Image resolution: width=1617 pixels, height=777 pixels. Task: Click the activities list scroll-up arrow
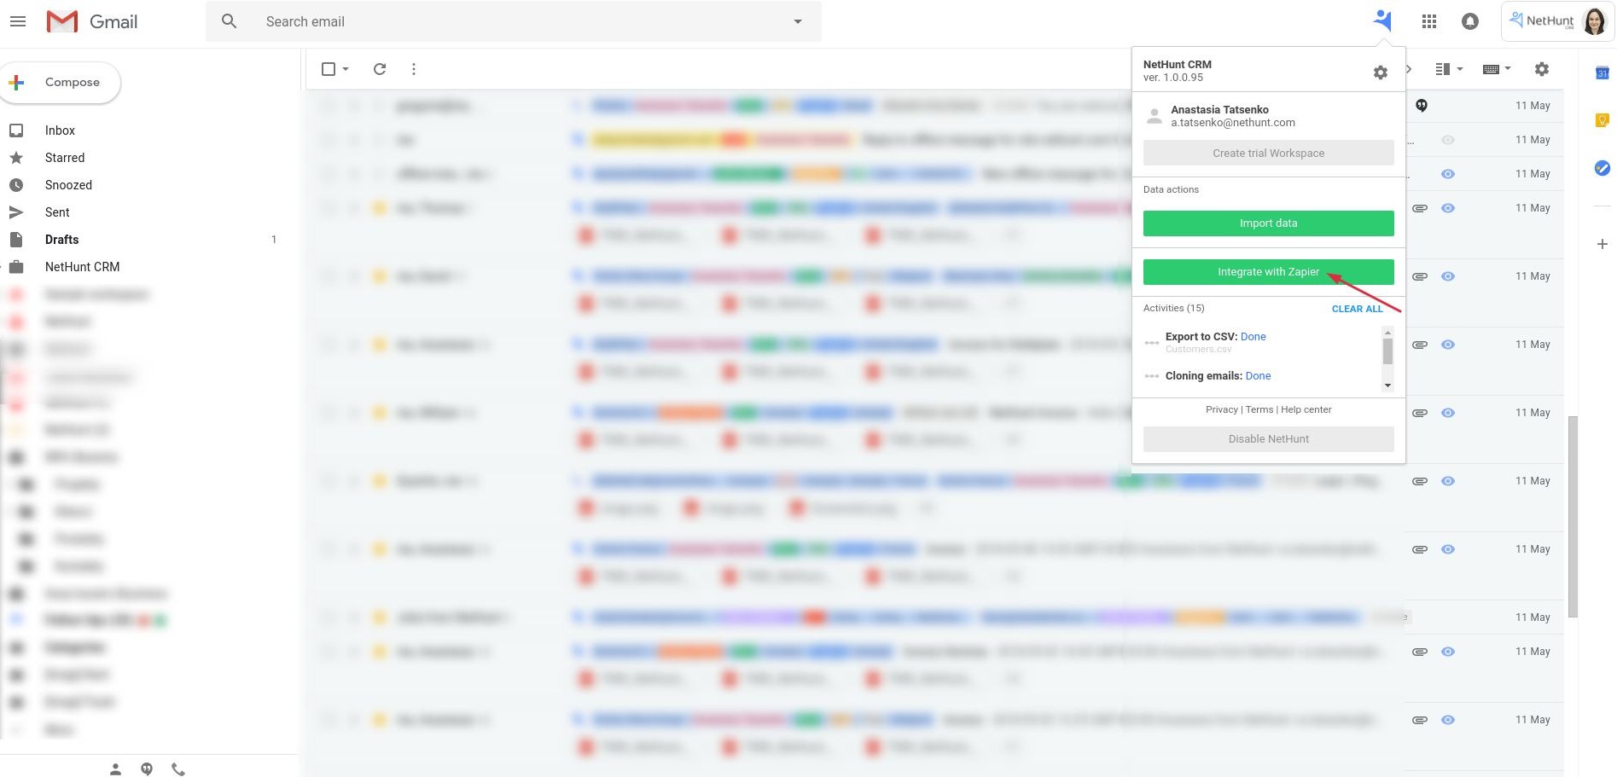(1387, 332)
